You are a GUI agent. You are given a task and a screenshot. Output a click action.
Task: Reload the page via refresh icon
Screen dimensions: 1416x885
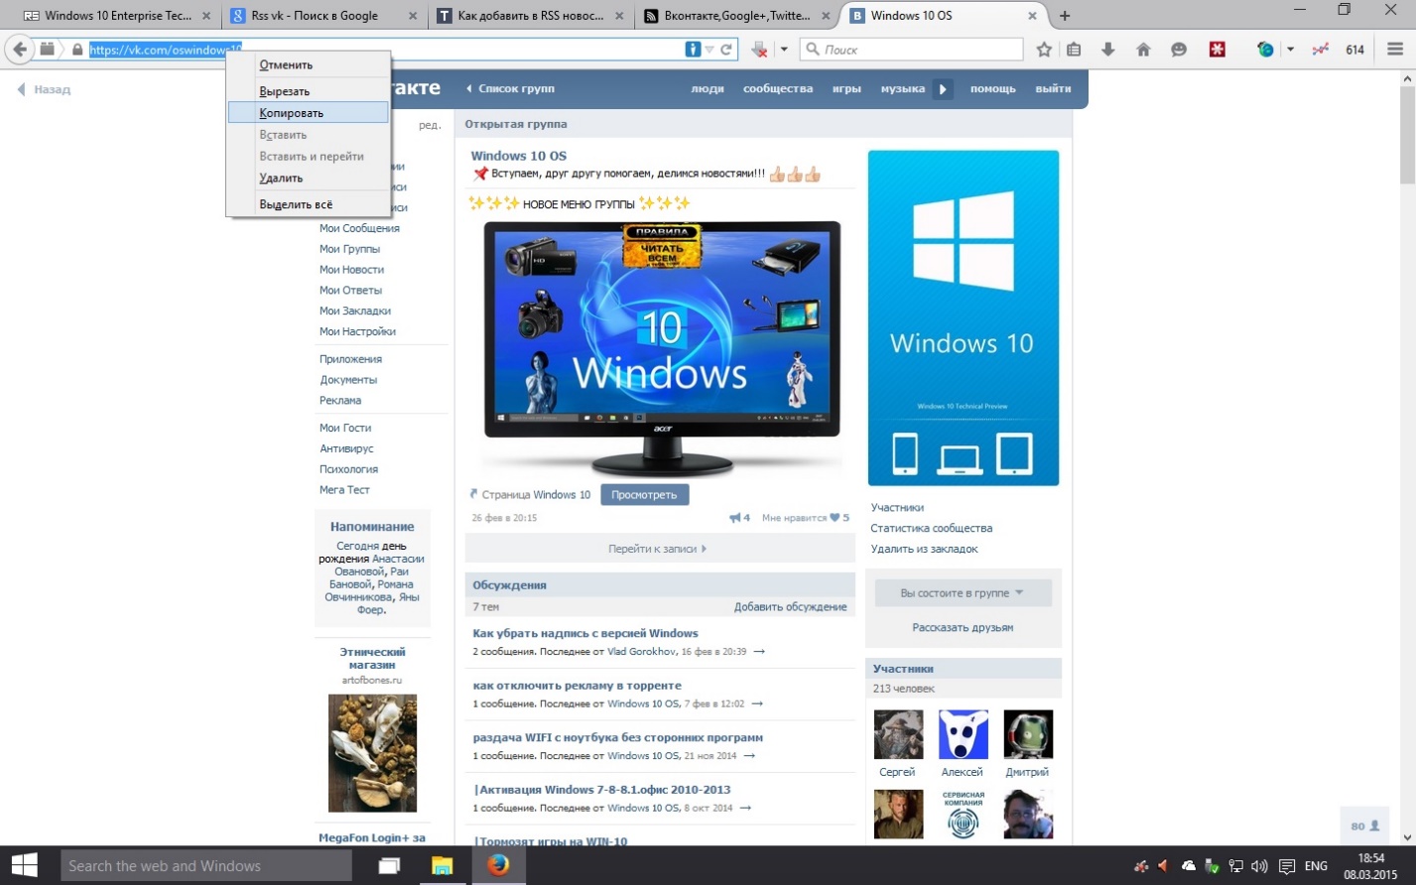click(x=726, y=50)
